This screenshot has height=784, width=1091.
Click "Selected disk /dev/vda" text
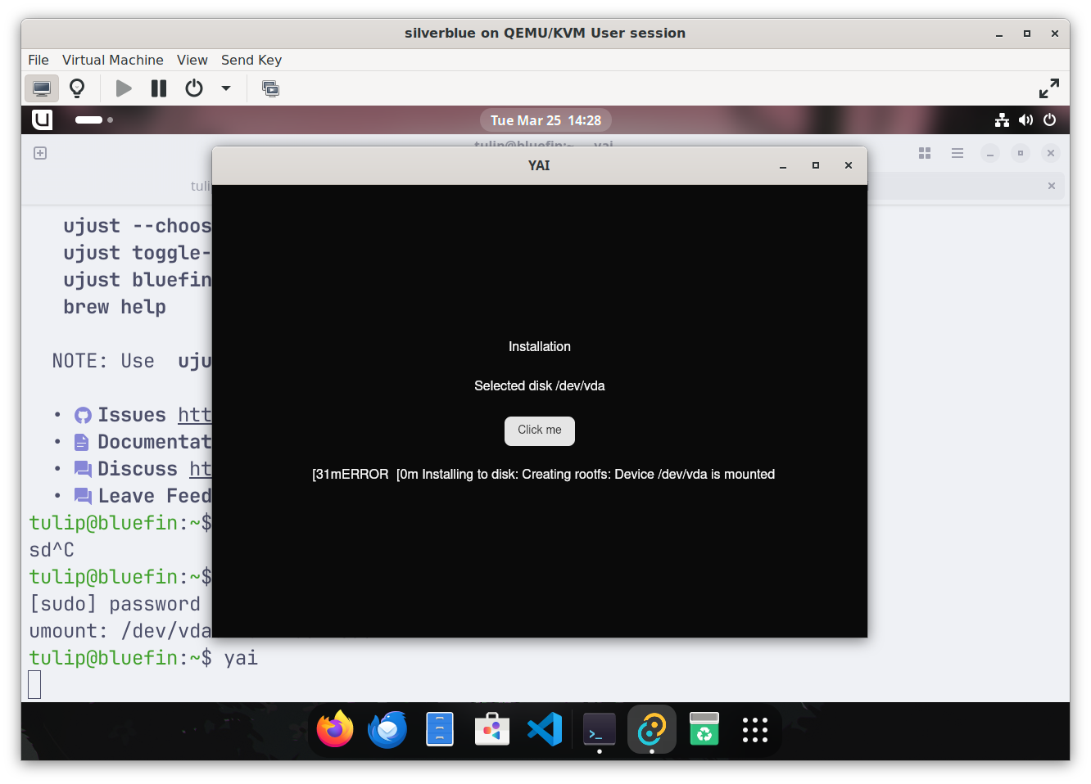point(540,386)
